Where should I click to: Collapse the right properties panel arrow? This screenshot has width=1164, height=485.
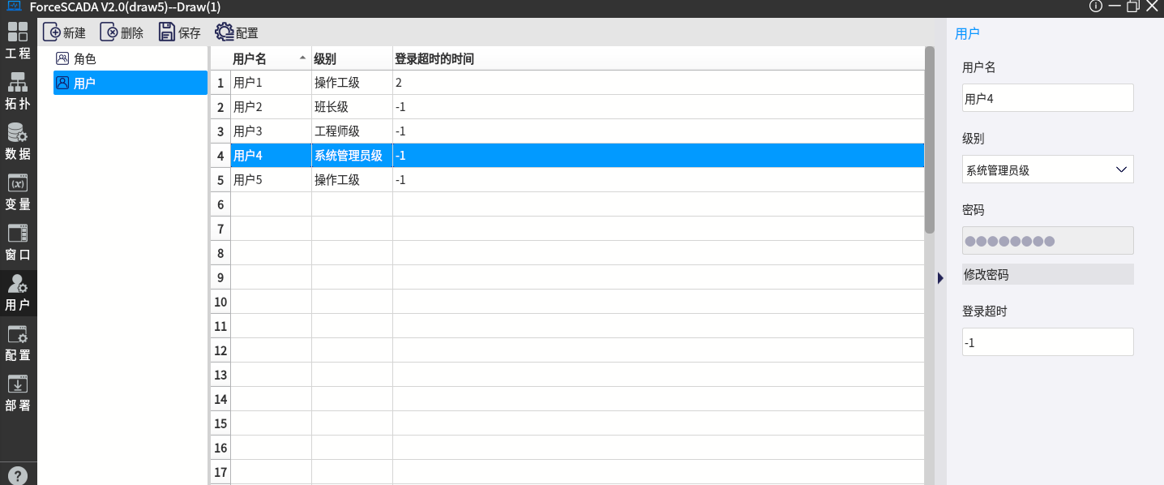(x=940, y=278)
